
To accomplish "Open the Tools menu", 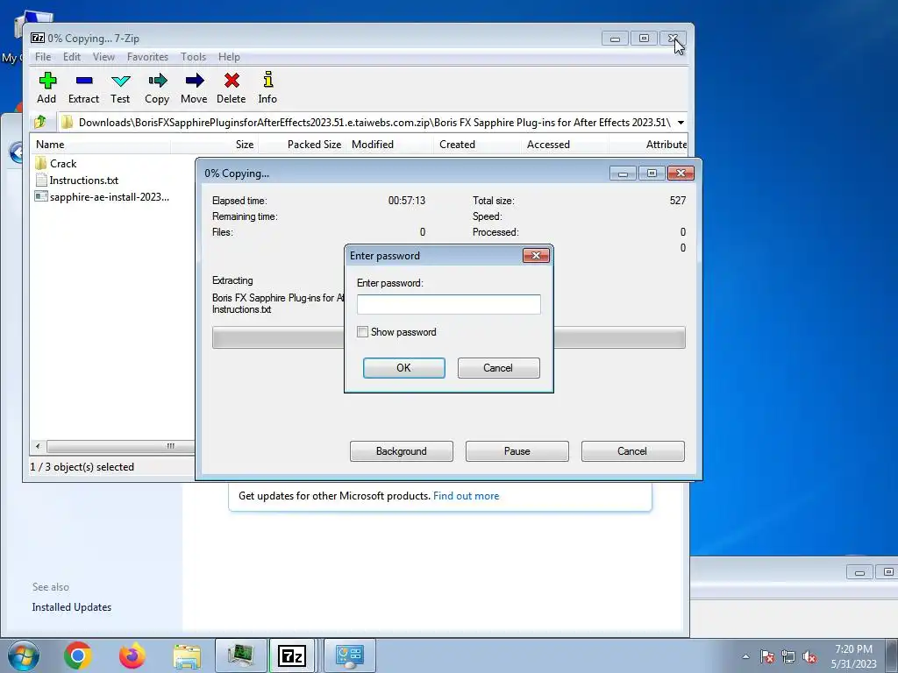I will [x=193, y=57].
